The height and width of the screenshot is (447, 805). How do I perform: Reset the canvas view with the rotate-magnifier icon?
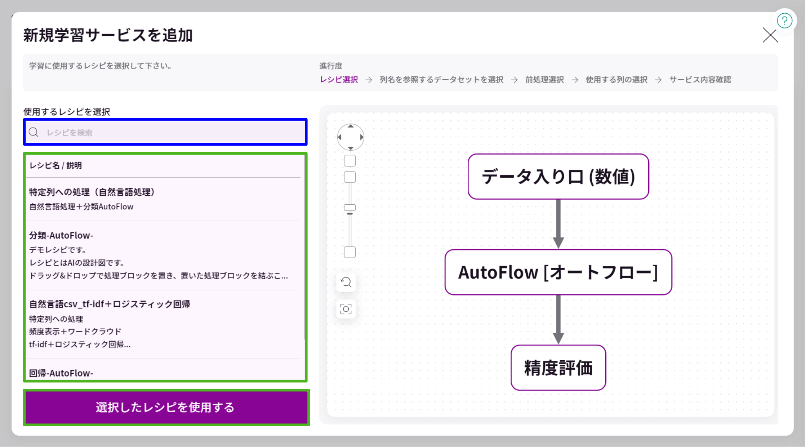[x=346, y=282]
